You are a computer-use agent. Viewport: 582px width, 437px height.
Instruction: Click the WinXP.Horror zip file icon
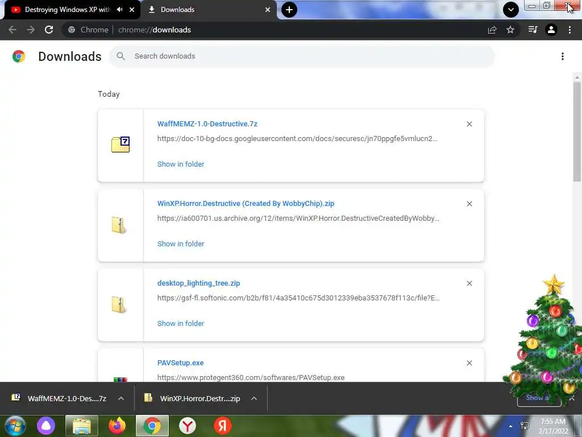pos(119,225)
